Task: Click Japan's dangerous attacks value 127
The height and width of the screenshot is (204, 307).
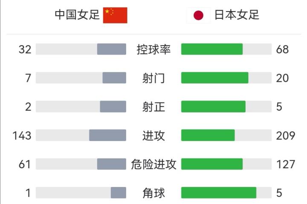Action: tap(285, 164)
